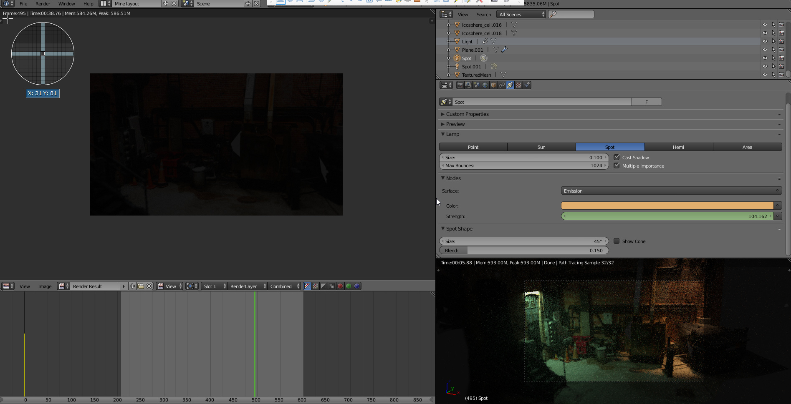Select the Hemi lamp type
Image resolution: width=791 pixels, height=404 pixels.
tap(678, 147)
